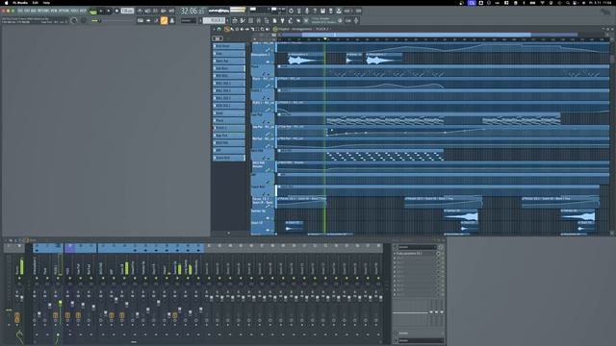Open the macOS Help menu

[46, 3]
